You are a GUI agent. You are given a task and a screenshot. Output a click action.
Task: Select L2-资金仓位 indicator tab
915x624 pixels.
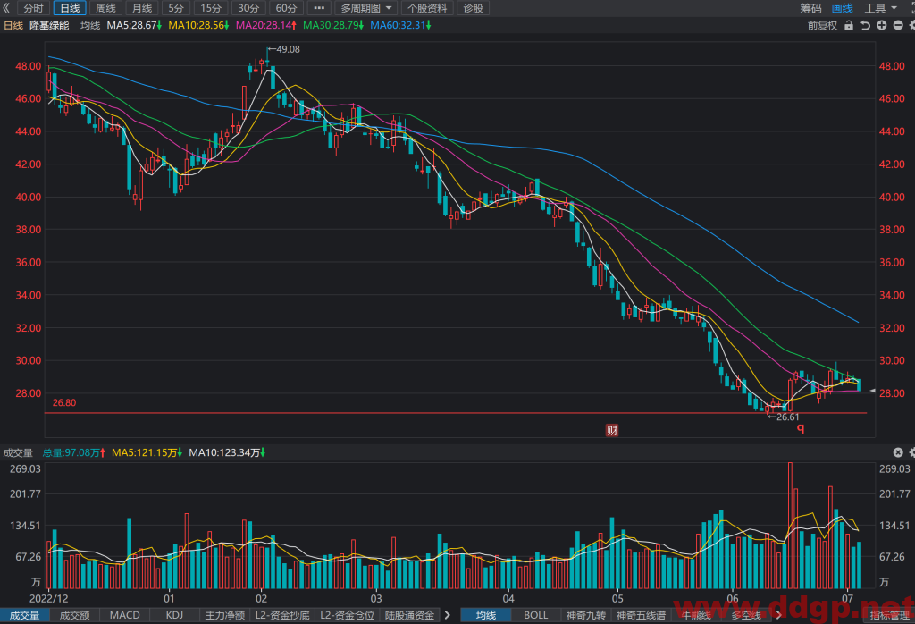click(x=348, y=615)
